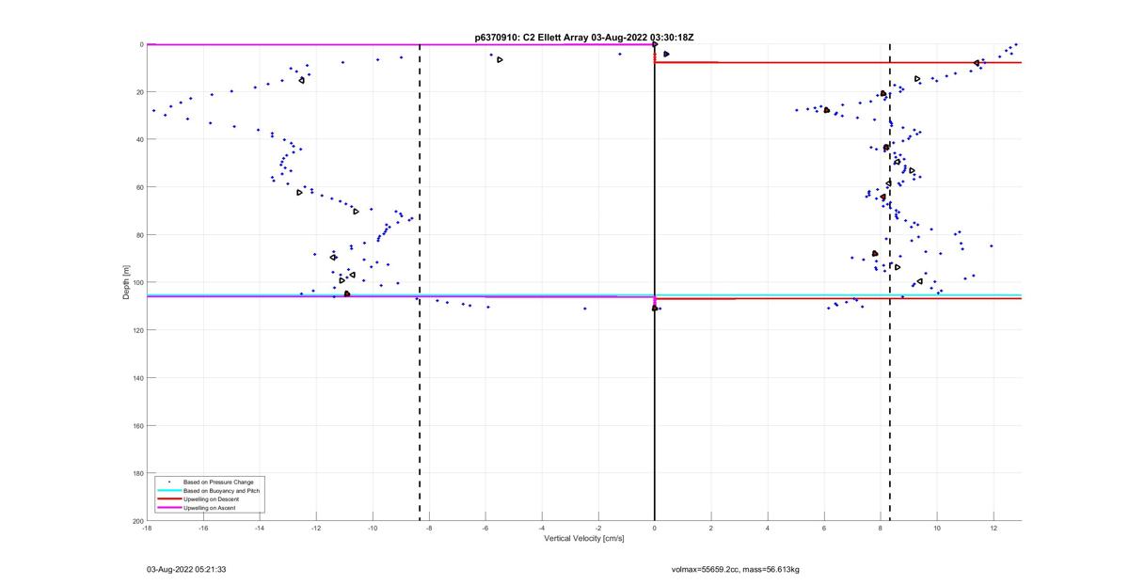Click velocity axis tick label '-16'
The width and height of the screenshot is (1129, 585).
point(203,529)
